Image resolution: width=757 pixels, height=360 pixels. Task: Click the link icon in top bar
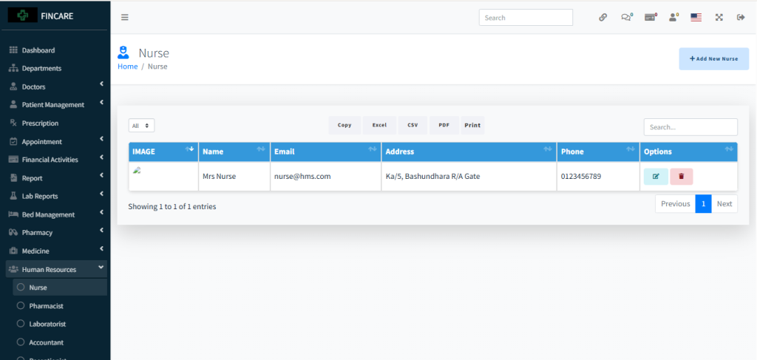[x=603, y=18]
